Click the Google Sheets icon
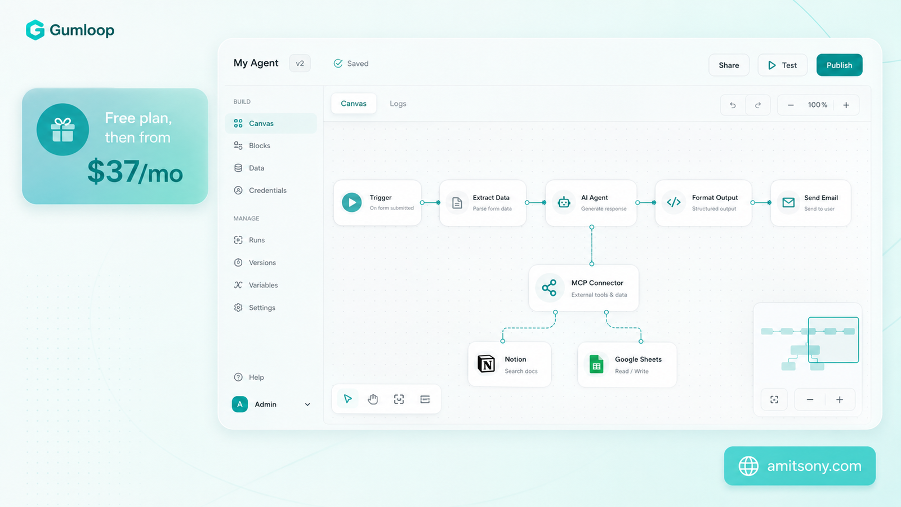 tap(596, 364)
